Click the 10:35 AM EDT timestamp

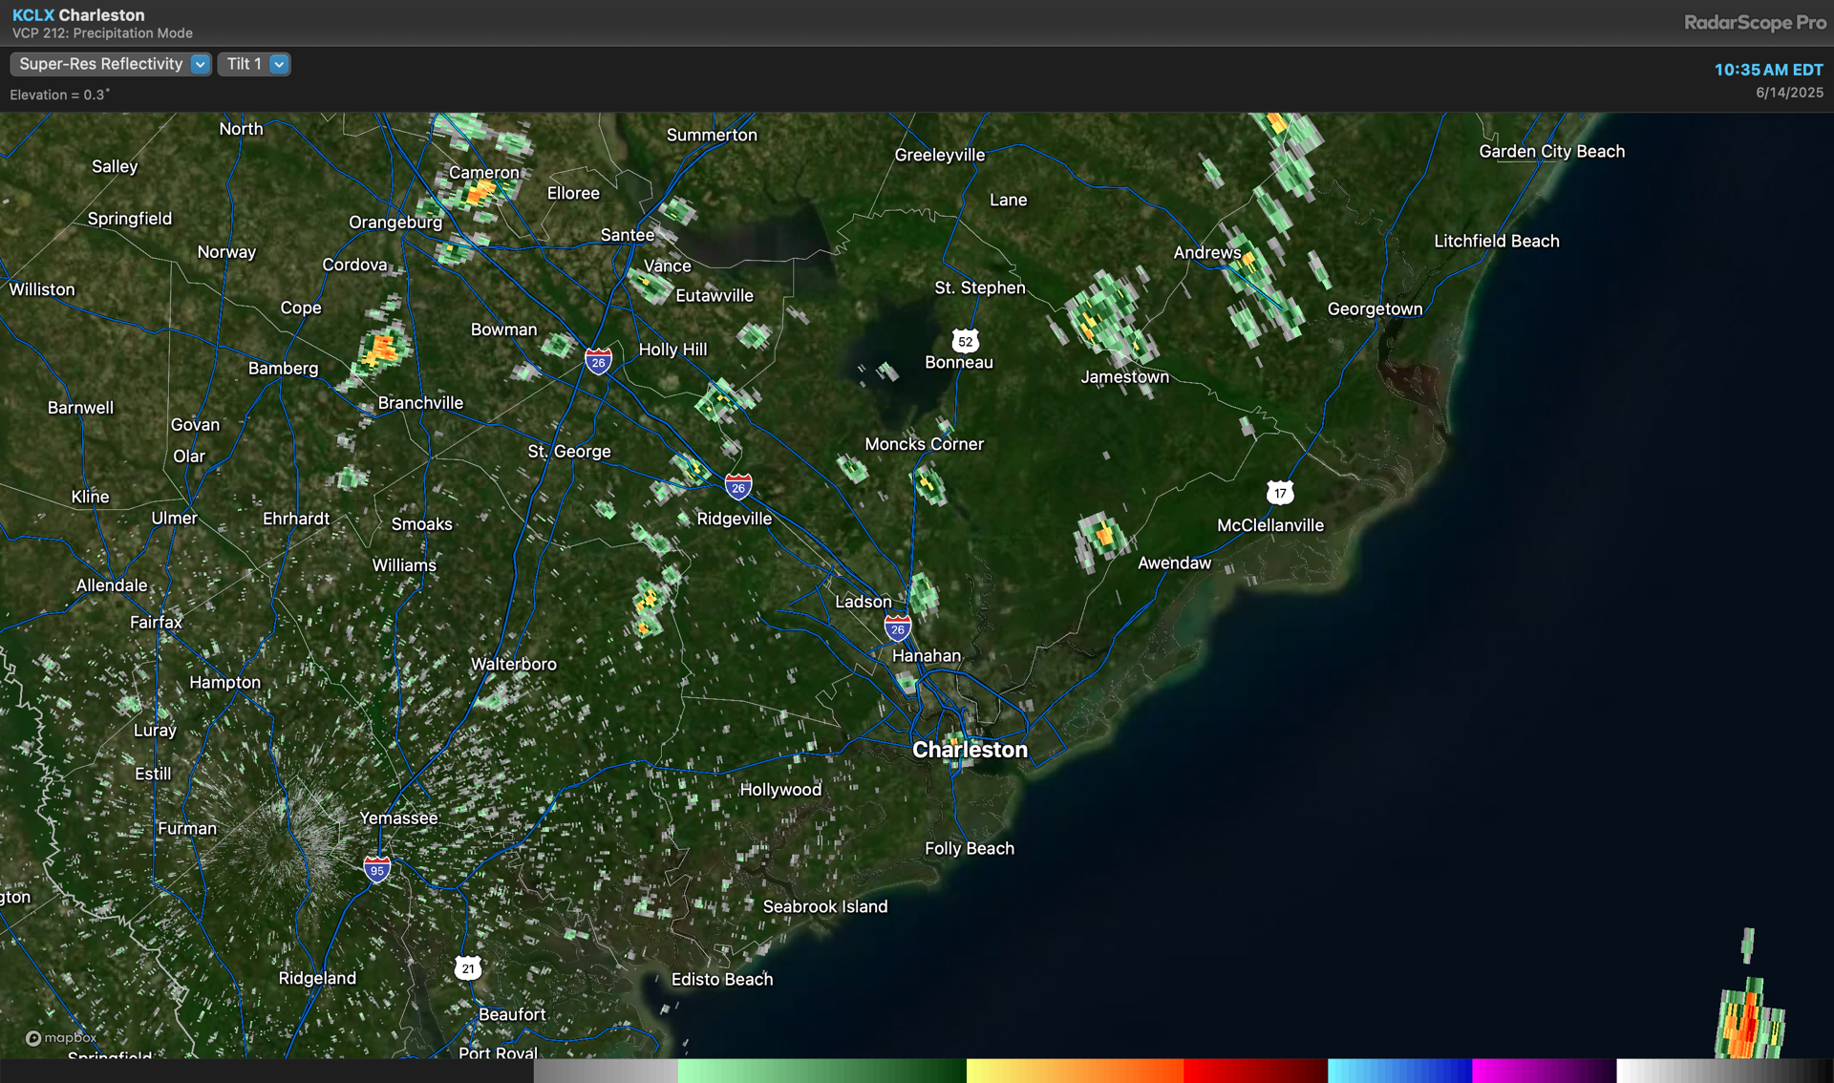pos(1768,70)
